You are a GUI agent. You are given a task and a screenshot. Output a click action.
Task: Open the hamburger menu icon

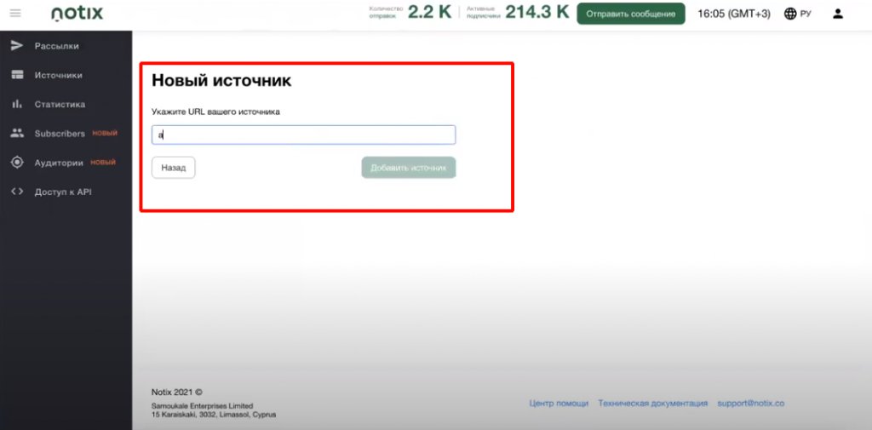(15, 14)
